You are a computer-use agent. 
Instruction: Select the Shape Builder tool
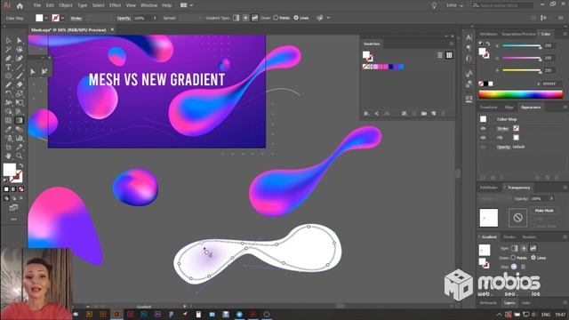tap(8, 112)
